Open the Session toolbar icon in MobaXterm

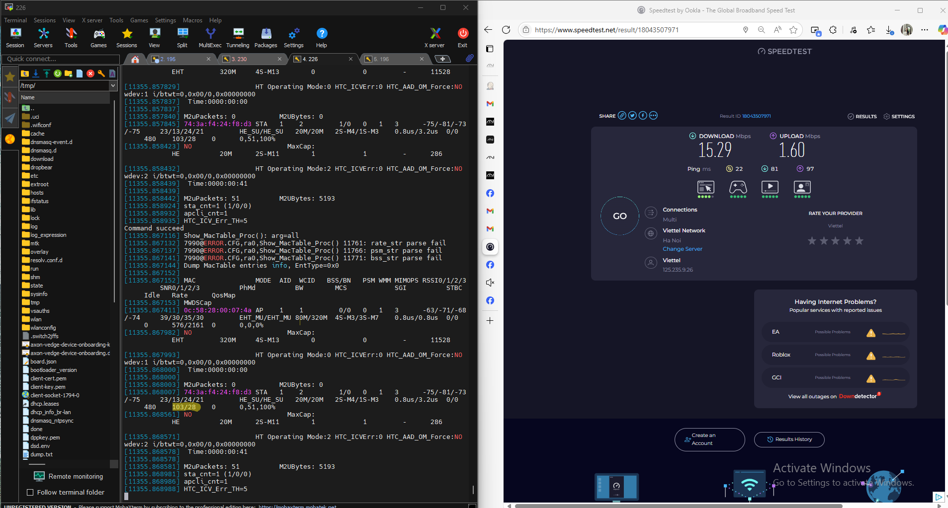pyautogui.click(x=15, y=38)
